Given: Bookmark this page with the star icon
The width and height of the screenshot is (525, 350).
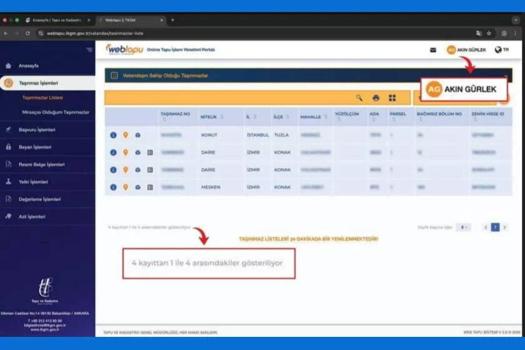Looking at the screenshot, I should click(x=489, y=33).
